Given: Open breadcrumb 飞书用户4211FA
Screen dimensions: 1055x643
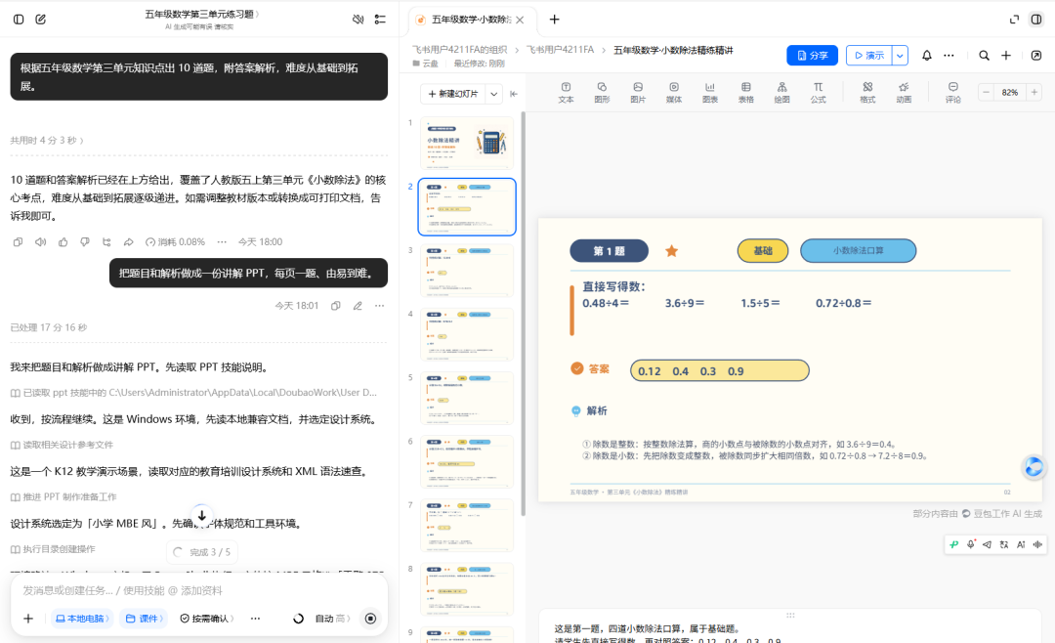Looking at the screenshot, I should click(x=560, y=50).
